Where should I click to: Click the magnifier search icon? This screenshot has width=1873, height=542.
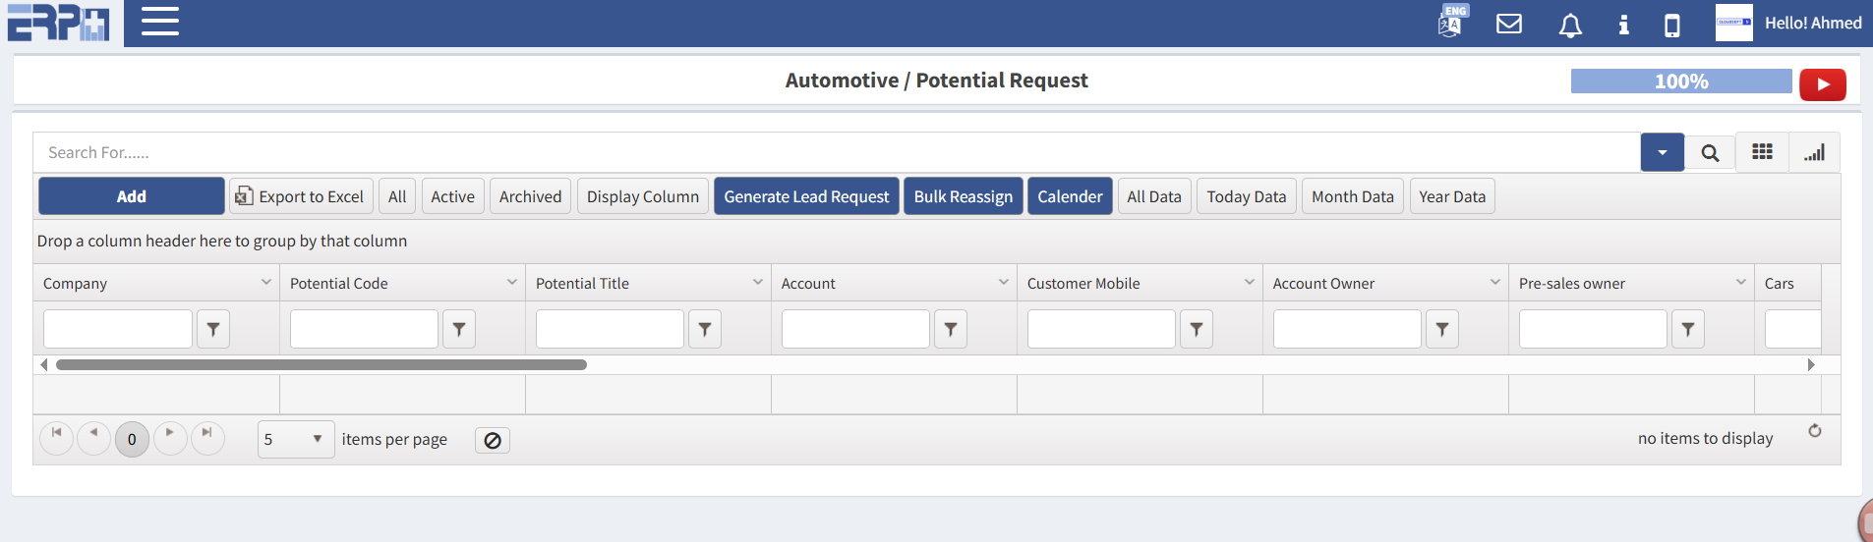point(1710,153)
